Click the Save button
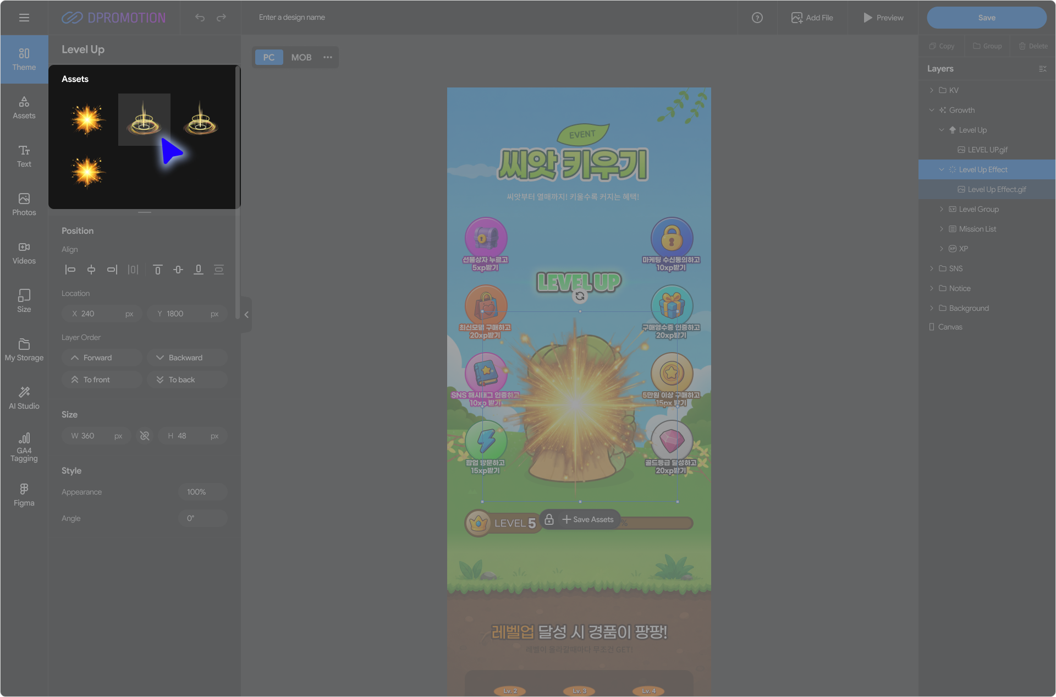Image resolution: width=1056 pixels, height=697 pixels. (x=987, y=18)
